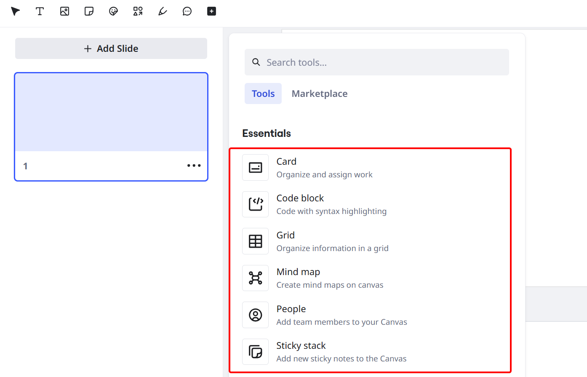Click the Code block icon
Viewport: 587px width, 377px height.
click(255, 204)
